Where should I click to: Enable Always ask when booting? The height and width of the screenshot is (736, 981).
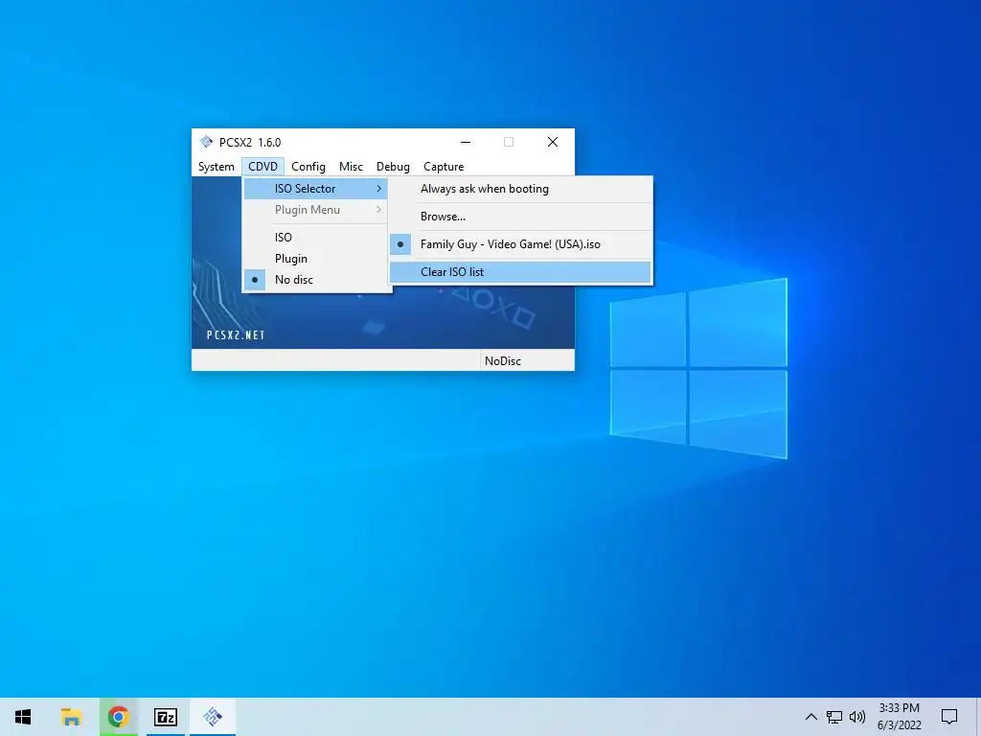coord(520,189)
